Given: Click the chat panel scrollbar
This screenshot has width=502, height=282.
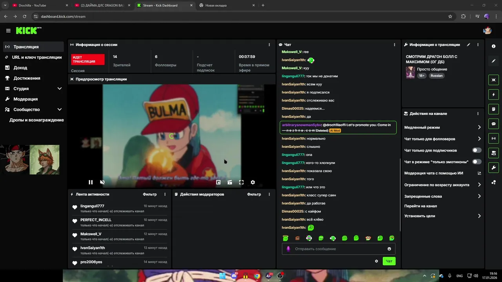Looking at the screenshot, I should [x=400, y=195].
